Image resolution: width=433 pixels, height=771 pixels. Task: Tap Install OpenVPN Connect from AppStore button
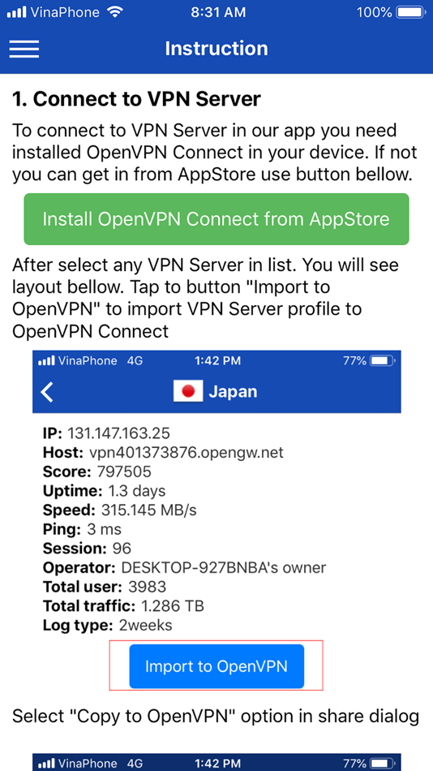click(x=216, y=219)
